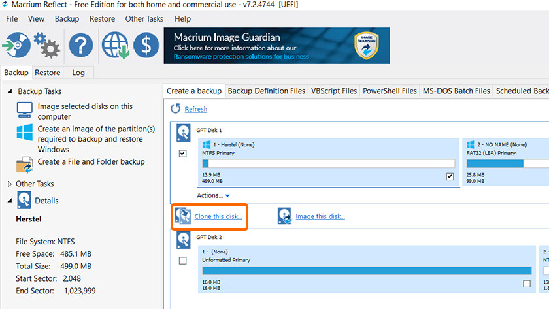
Task: Click Windows flag icon on NO NAME partition
Action: (471, 144)
